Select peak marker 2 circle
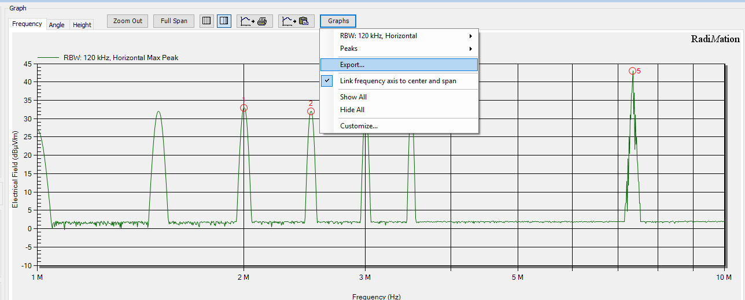 (311, 112)
